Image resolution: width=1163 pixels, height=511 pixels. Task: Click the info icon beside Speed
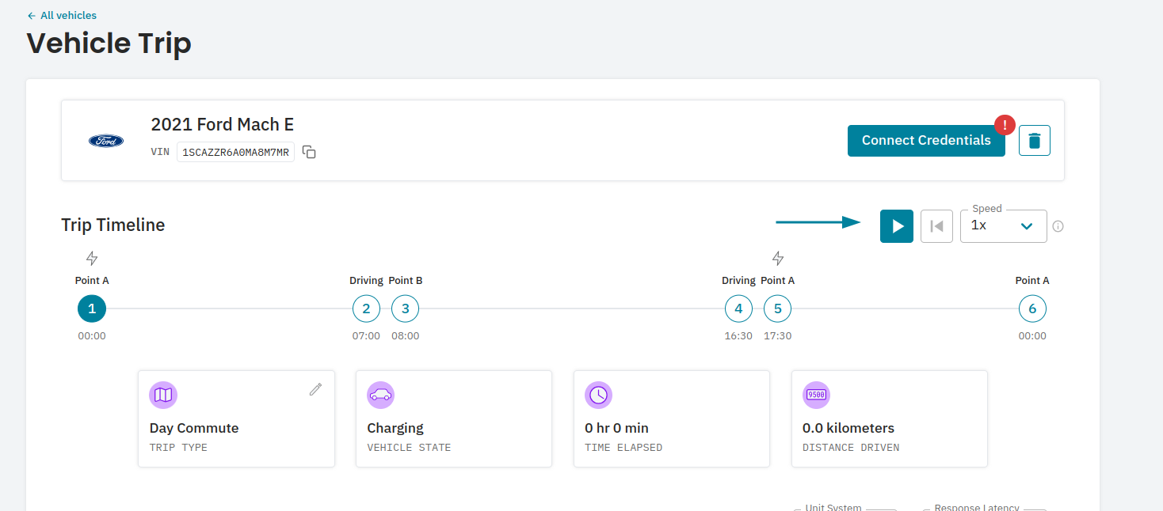(1058, 226)
